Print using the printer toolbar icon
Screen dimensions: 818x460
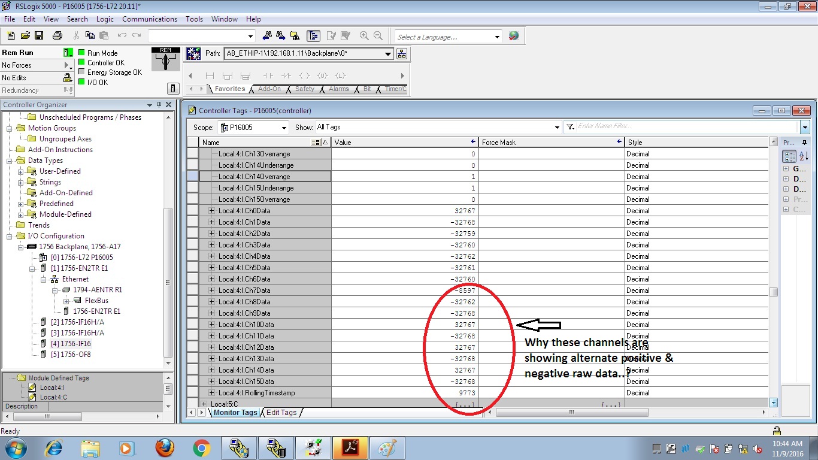point(57,36)
